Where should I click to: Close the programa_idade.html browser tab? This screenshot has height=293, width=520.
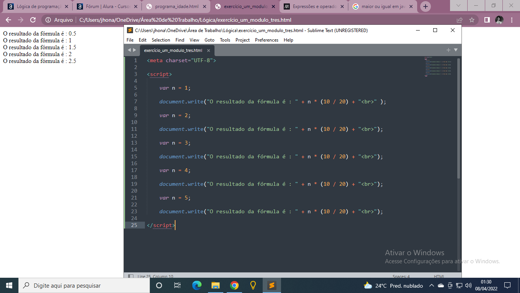[204, 6]
